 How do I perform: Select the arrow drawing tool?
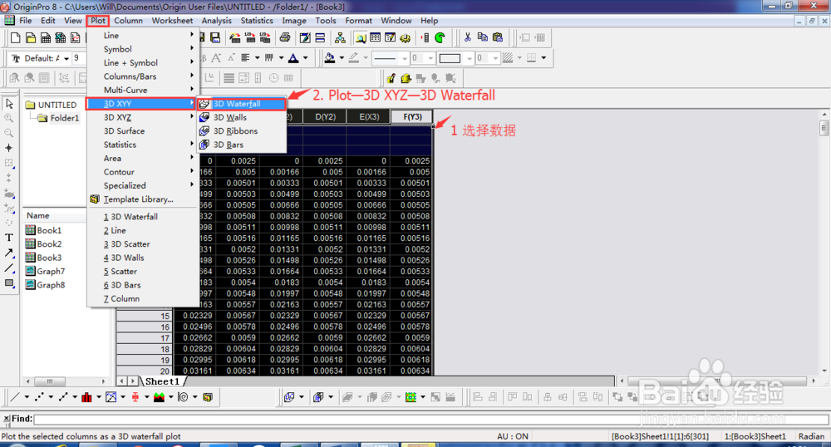(9, 253)
